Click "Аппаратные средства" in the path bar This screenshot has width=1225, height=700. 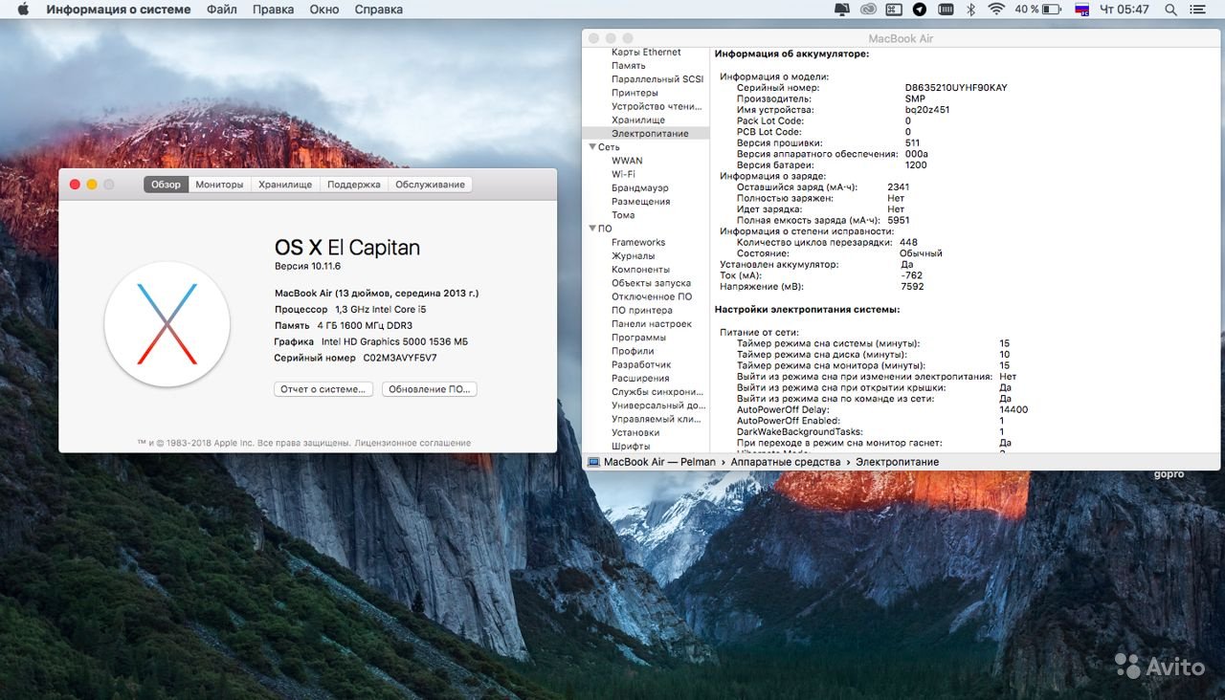pyautogui.click(x=785, y=462)
